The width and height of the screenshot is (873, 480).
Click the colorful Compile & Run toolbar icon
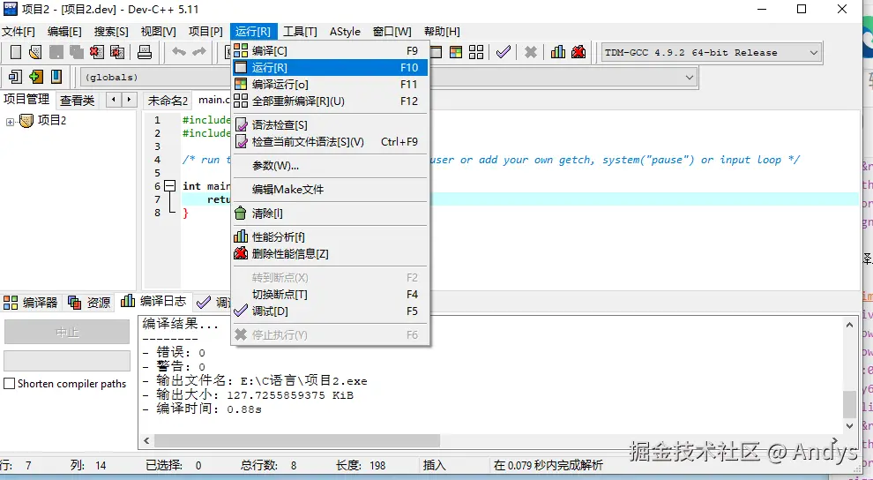[x=456, y=52]
